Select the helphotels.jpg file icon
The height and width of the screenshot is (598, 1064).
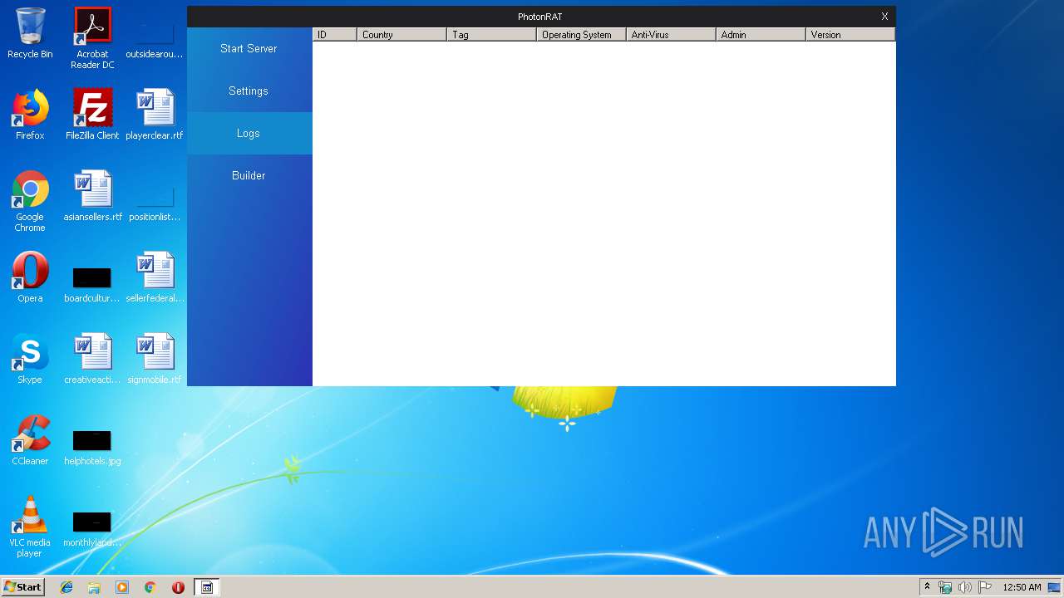pos(92,447)
